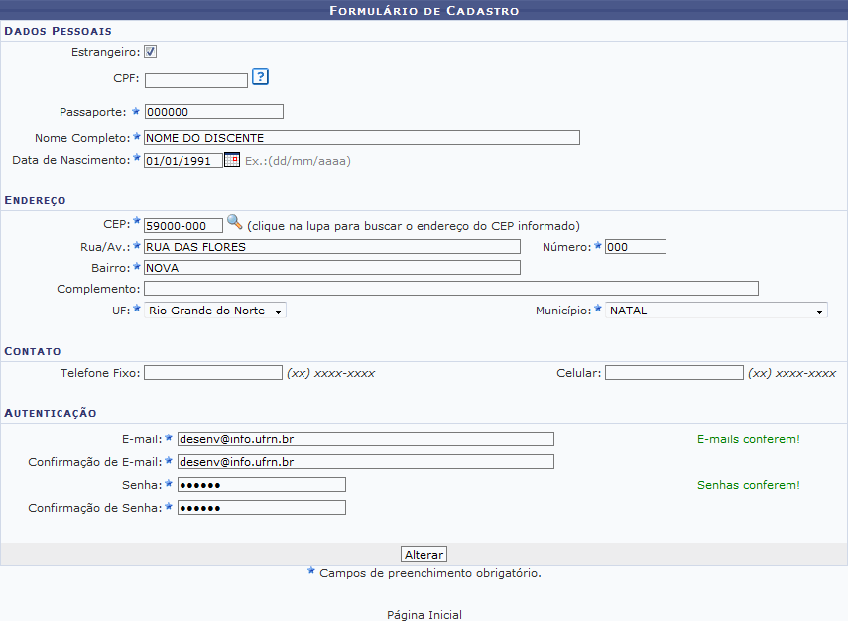Expand the Município dropdown list
The image size is (848, 621).
(716, 310)
